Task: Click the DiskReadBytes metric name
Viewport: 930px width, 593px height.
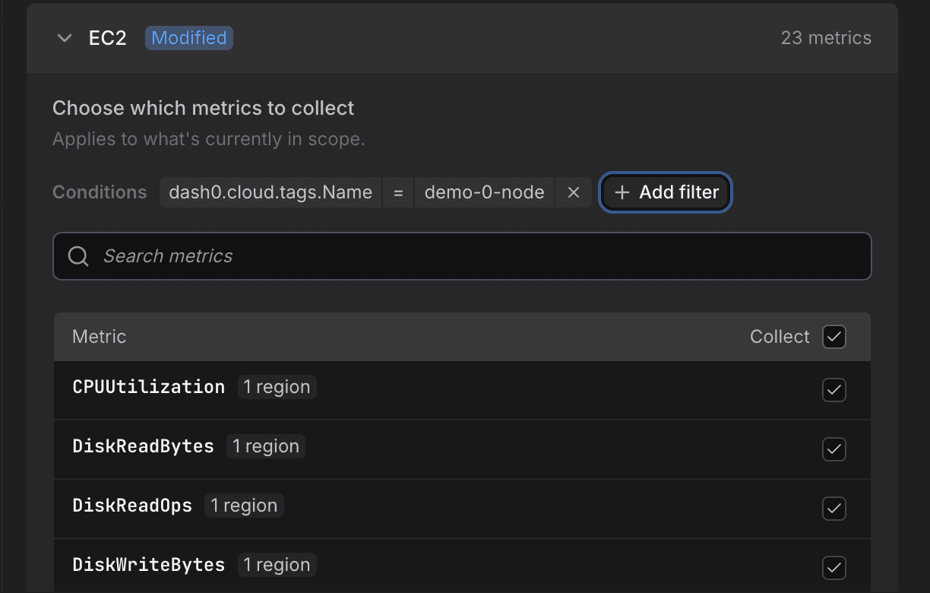Action: click(x=144, y=446)
